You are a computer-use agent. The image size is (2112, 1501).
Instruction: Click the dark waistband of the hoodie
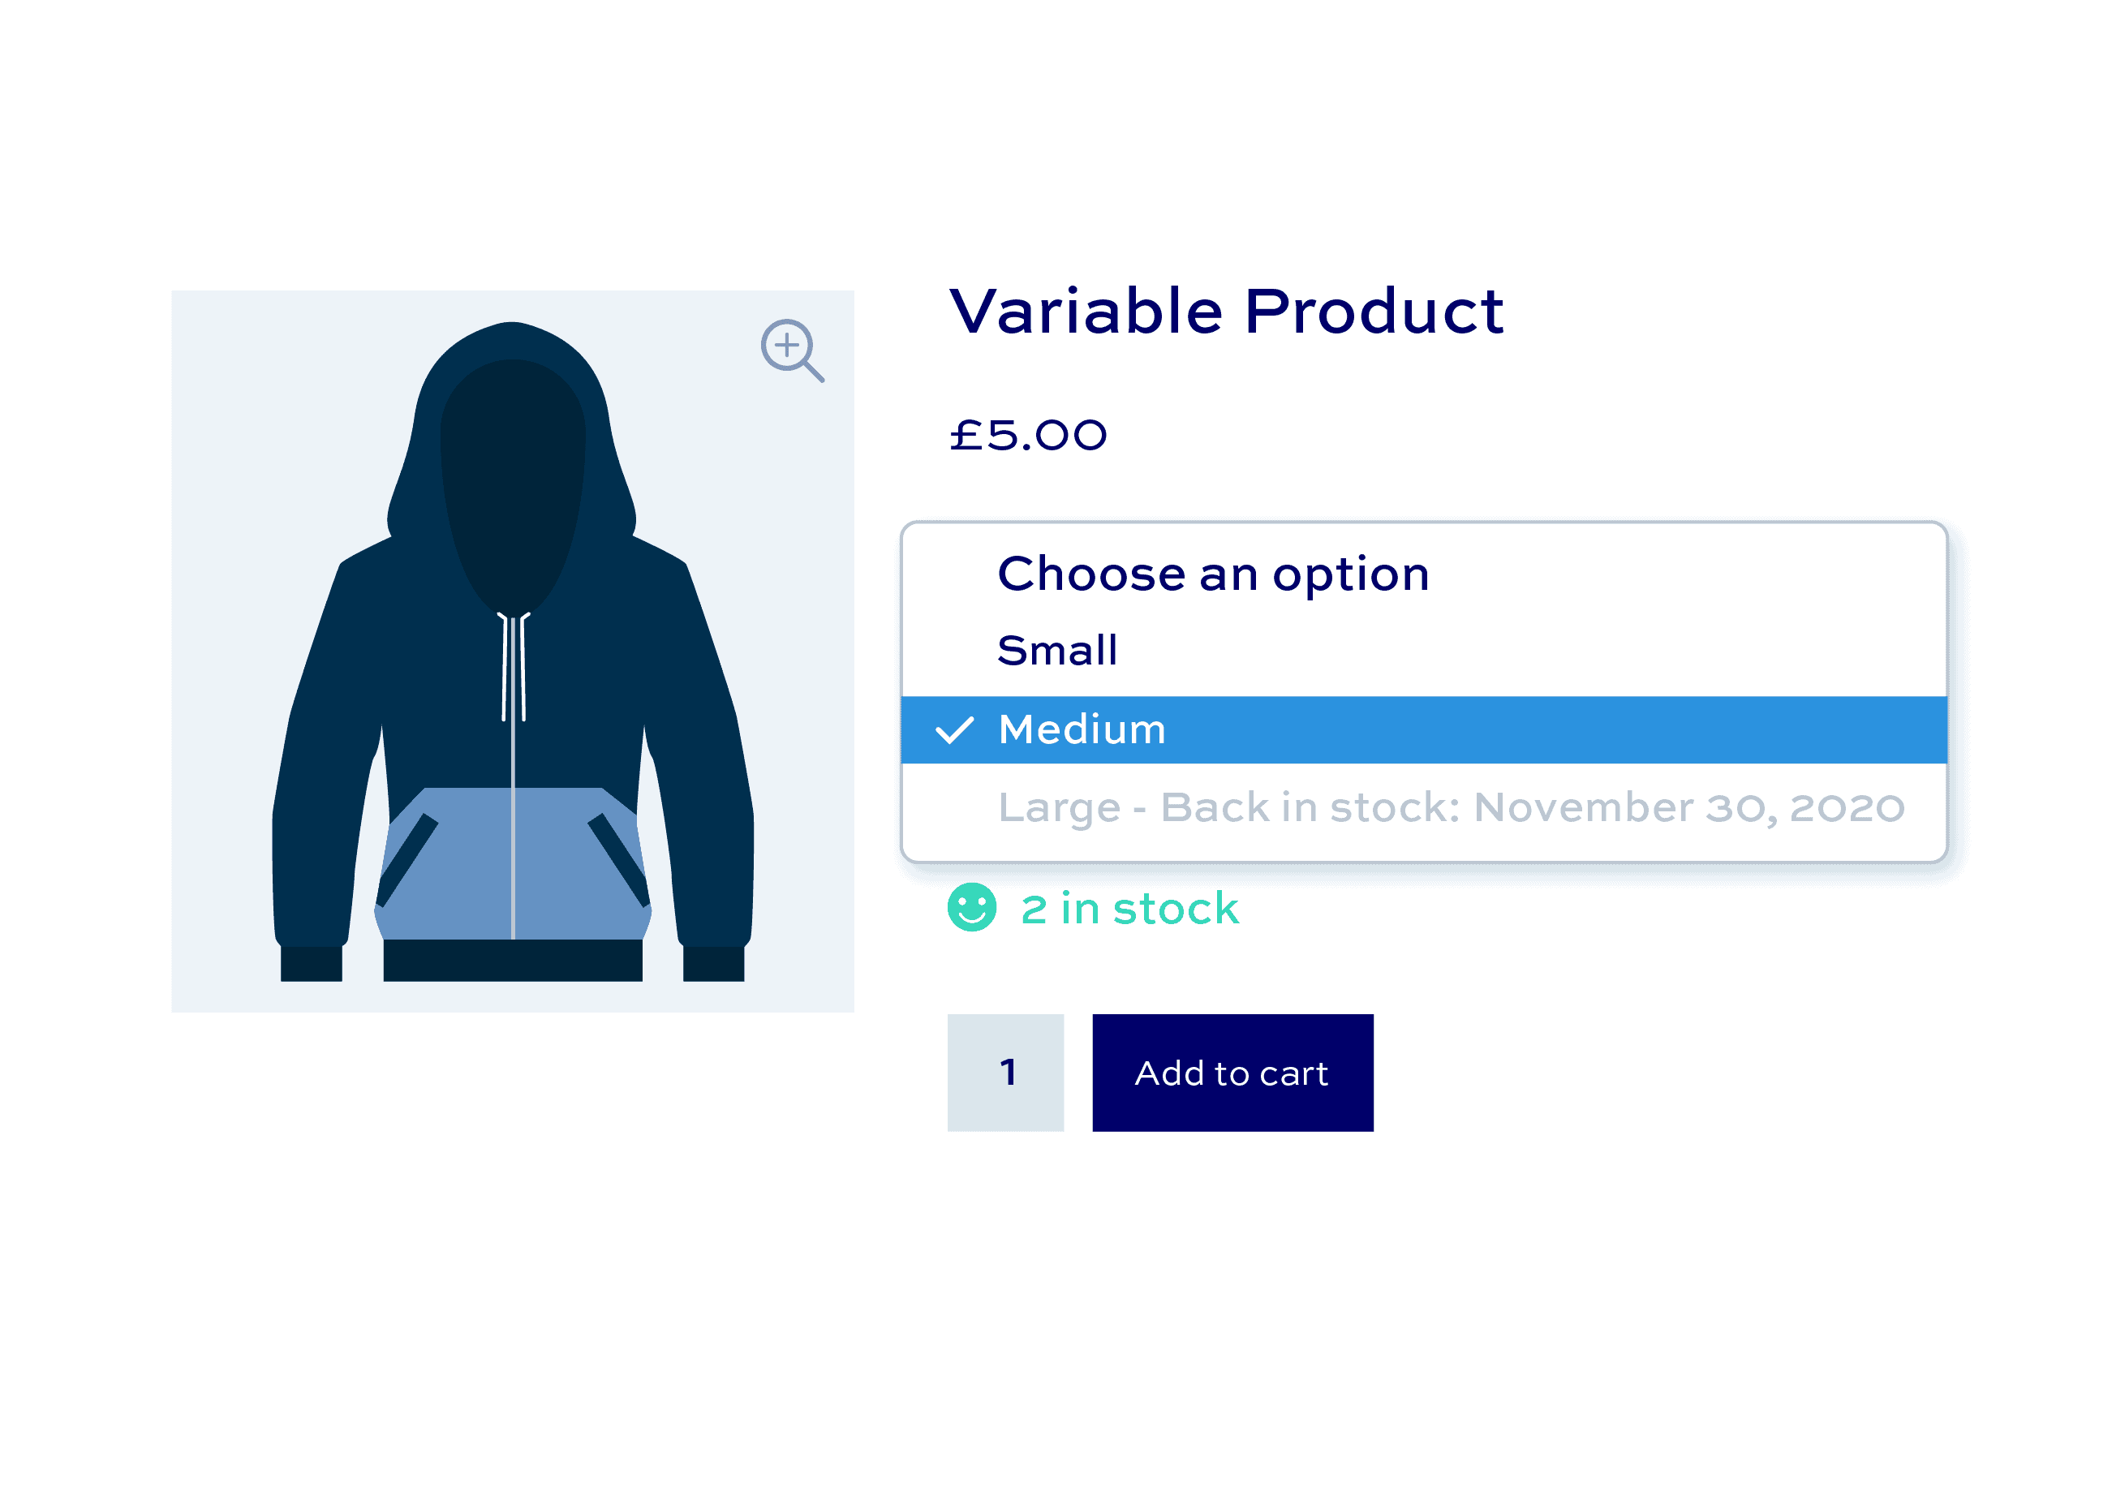[x=512, y=961]
